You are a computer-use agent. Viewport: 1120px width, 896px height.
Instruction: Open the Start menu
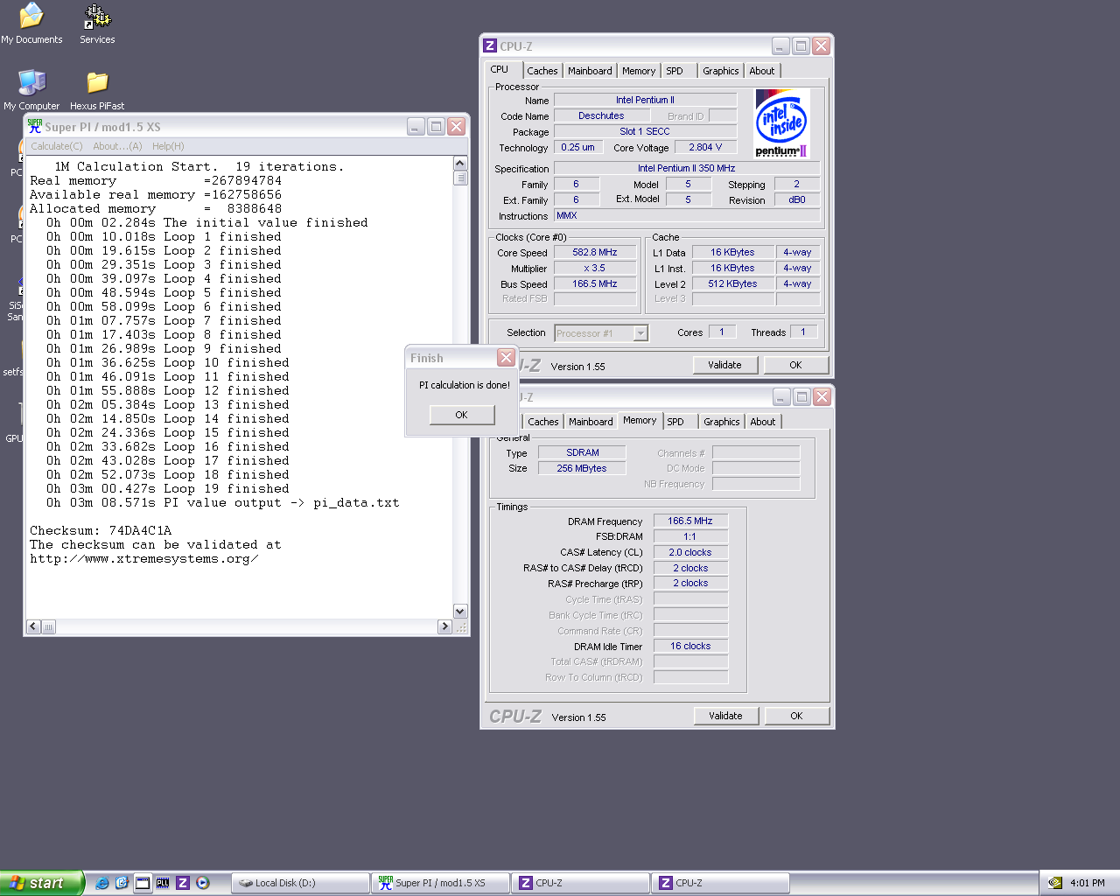pyautogui.click(x=41, y=883)
